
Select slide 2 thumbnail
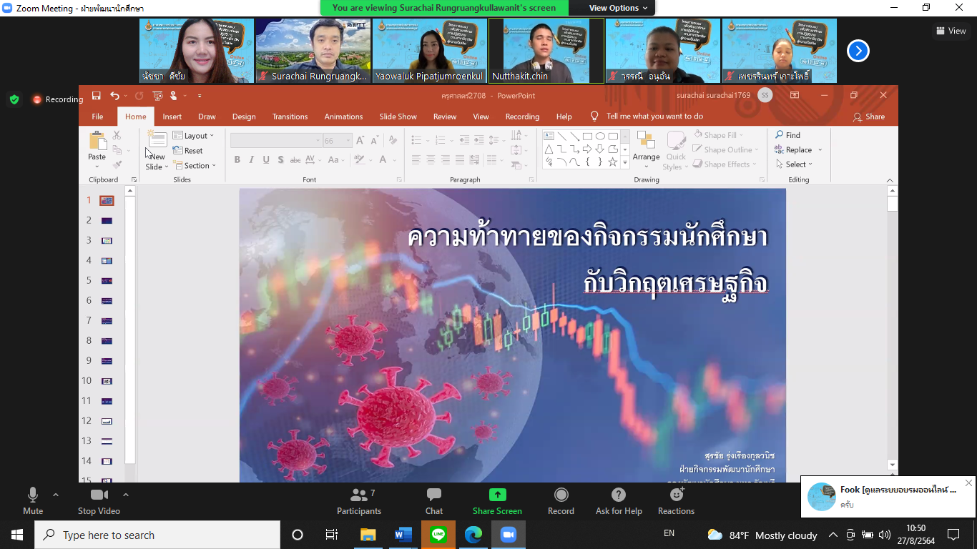pos(107,221)
